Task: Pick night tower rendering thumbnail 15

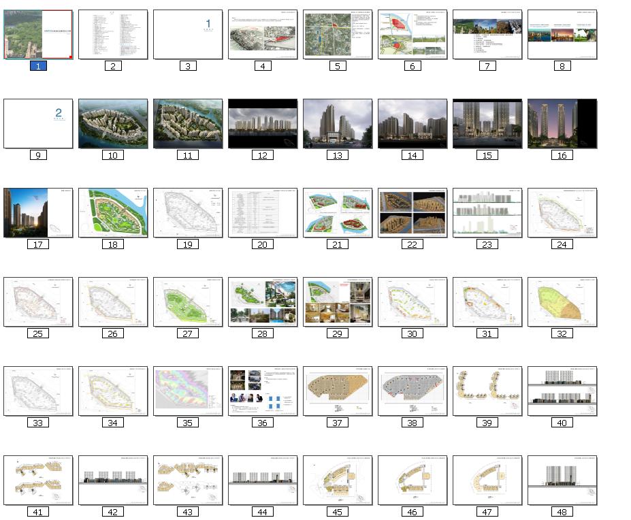Action: tap(487, 124)
